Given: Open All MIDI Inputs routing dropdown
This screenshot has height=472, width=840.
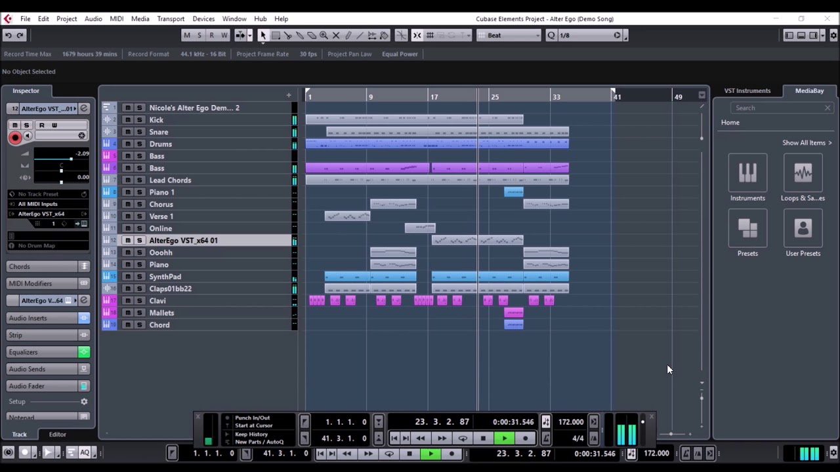Looking at the screenshot, I should click(x=47, y=204).
